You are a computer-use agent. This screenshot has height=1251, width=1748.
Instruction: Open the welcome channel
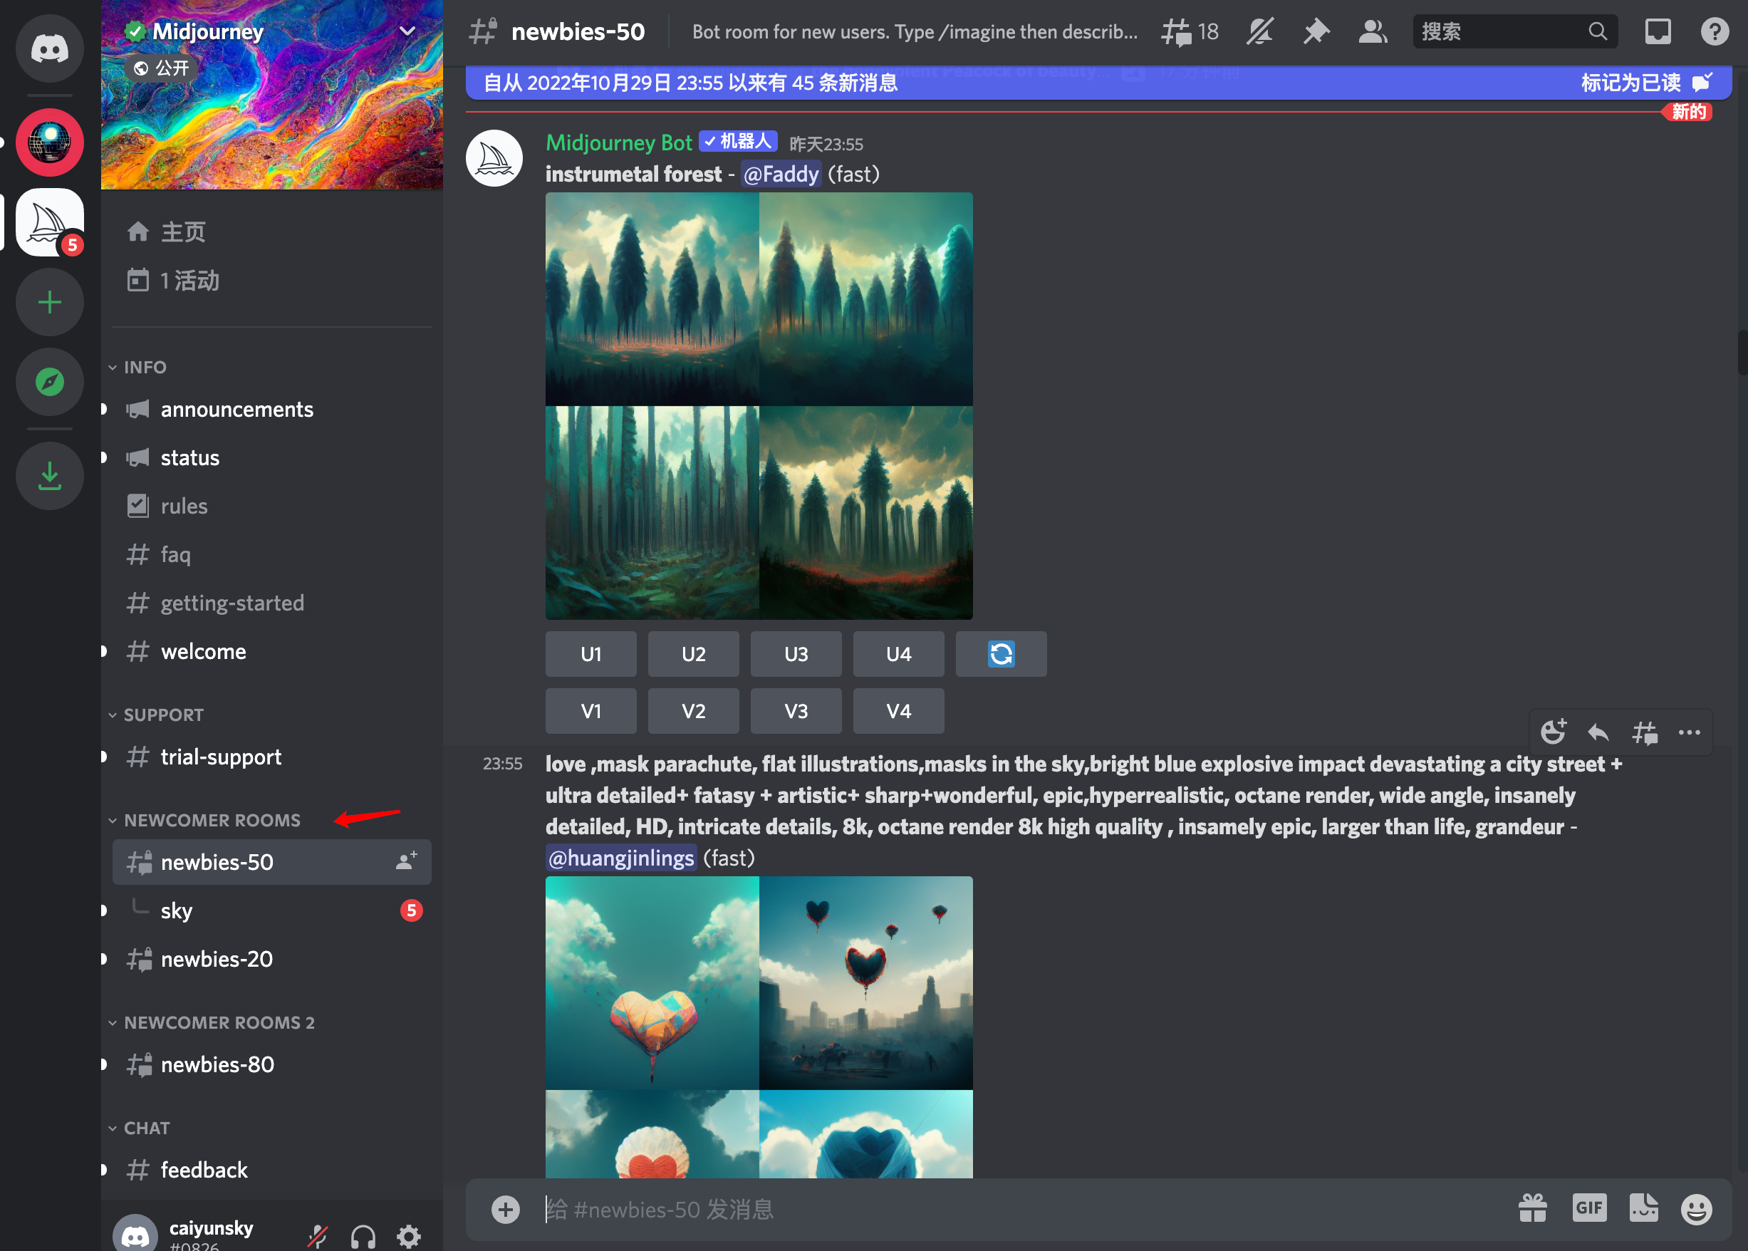coord(272,652)
